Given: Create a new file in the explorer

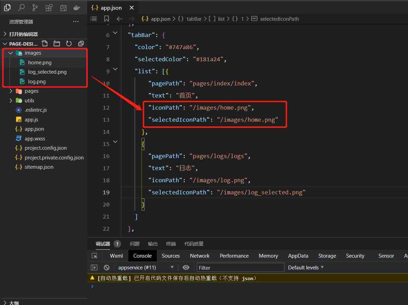Looking at the screenshot, I should point(45,44).
